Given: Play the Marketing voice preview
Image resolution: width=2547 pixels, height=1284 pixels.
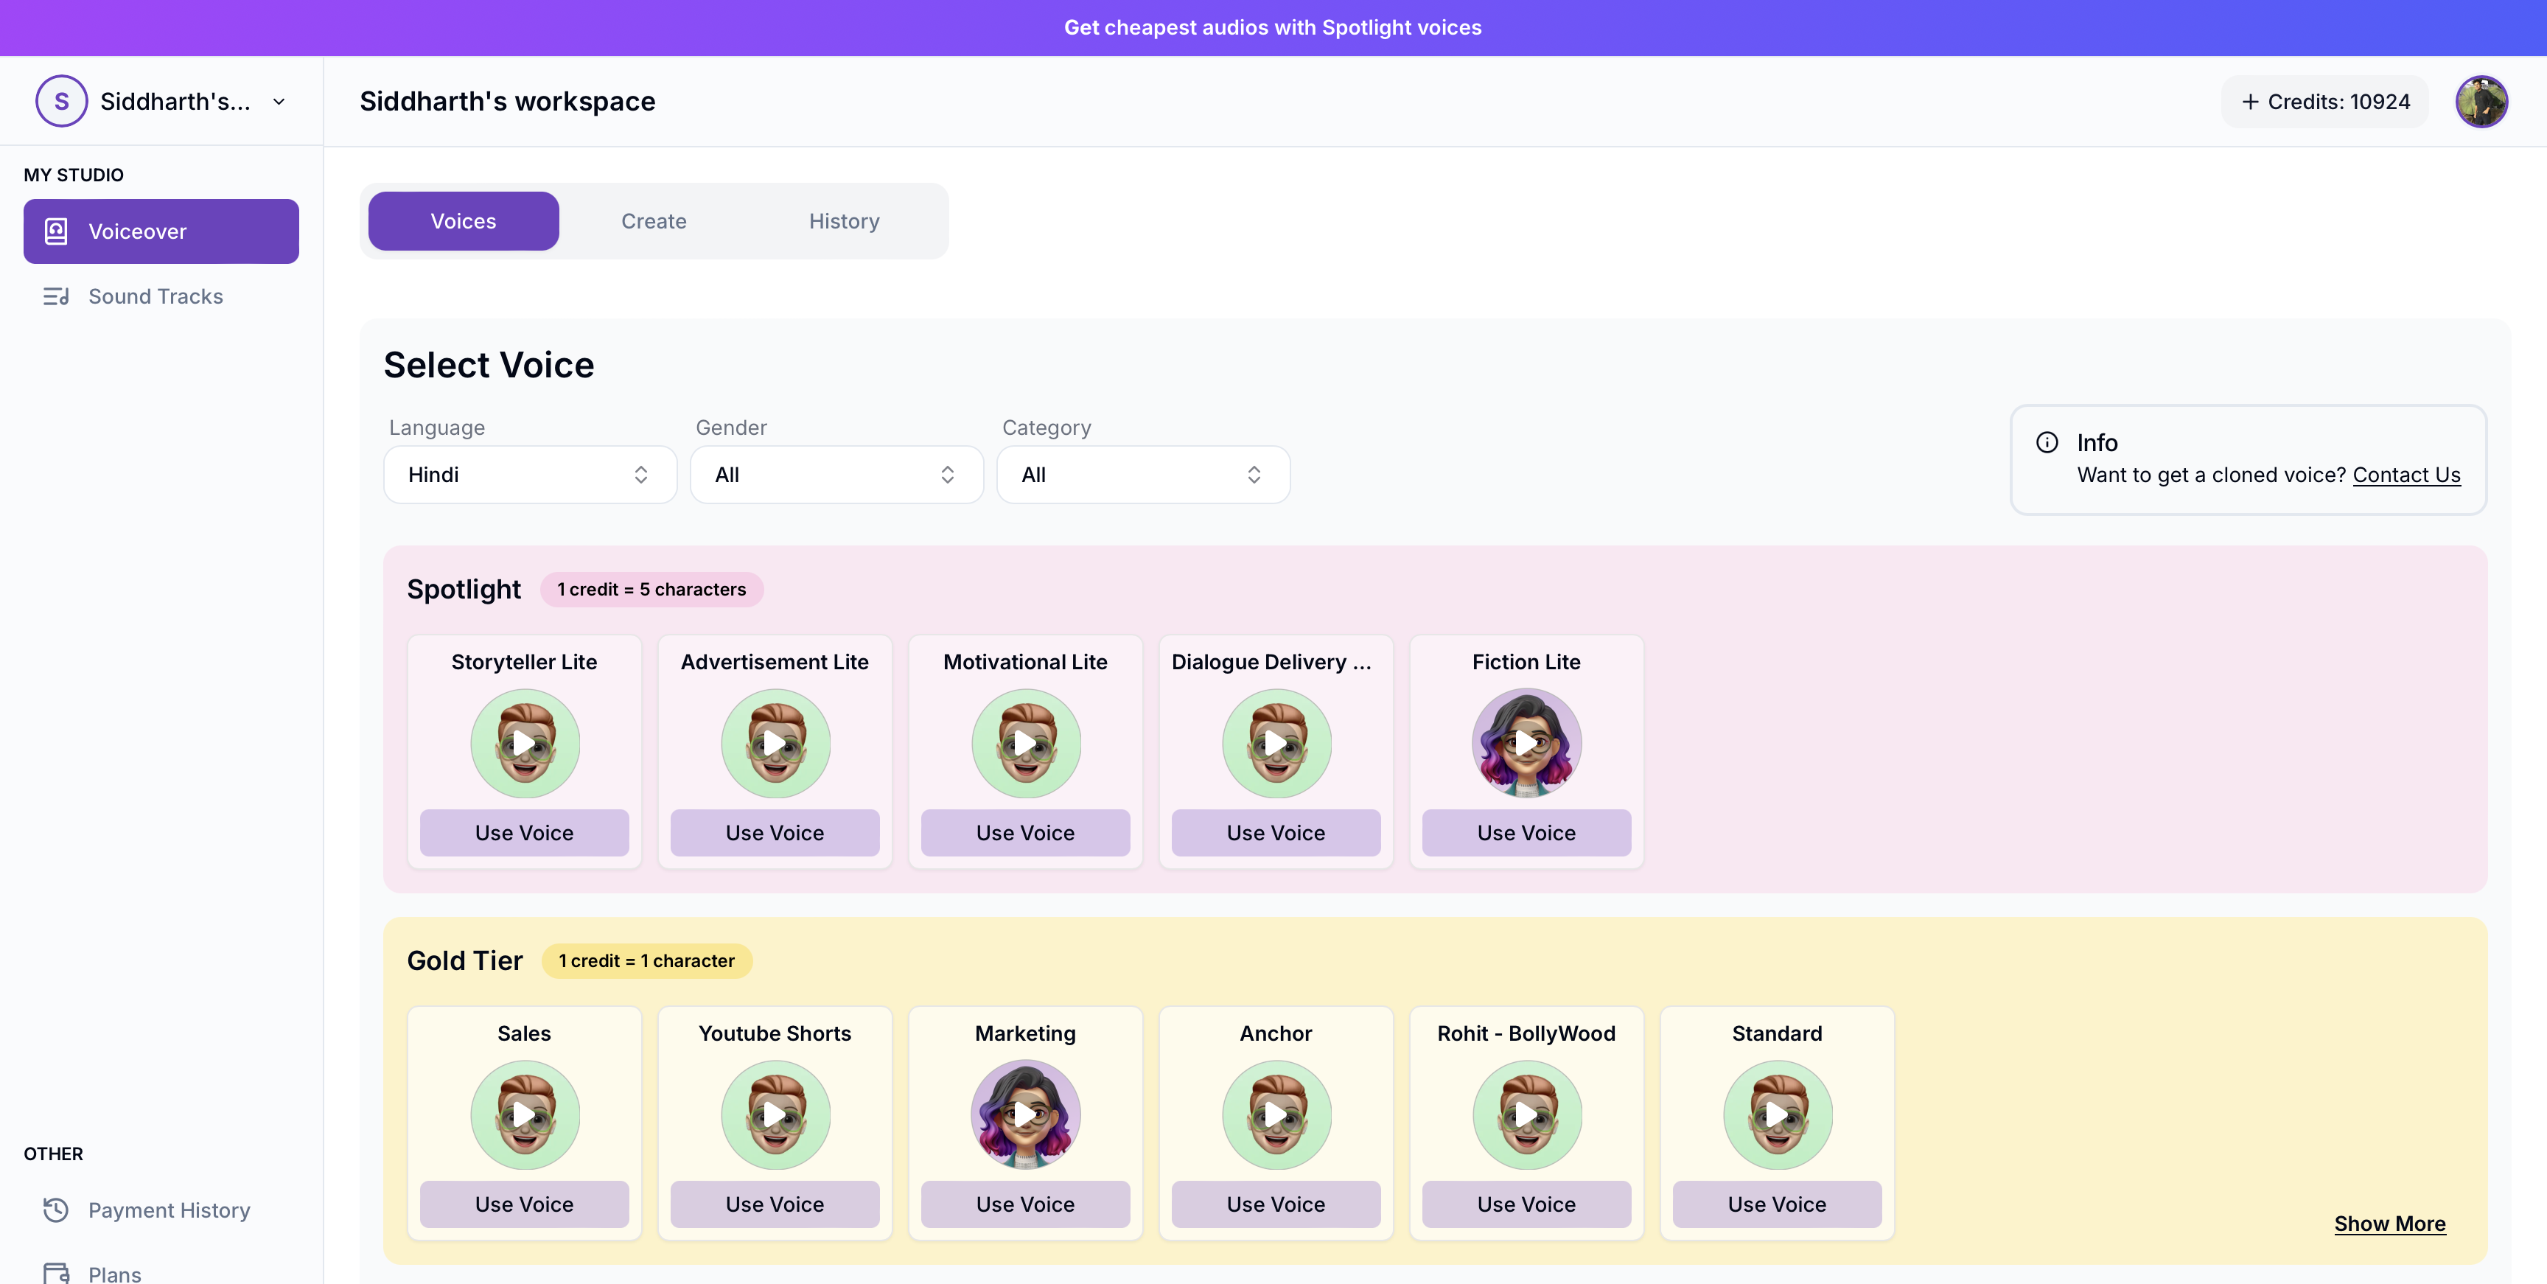Looking at the screenshot, I should 1024,1115.
